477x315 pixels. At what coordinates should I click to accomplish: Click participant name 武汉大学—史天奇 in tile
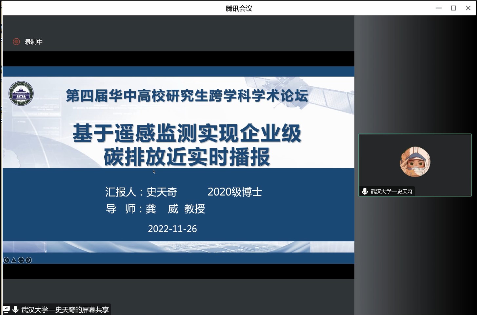(391, 192)
